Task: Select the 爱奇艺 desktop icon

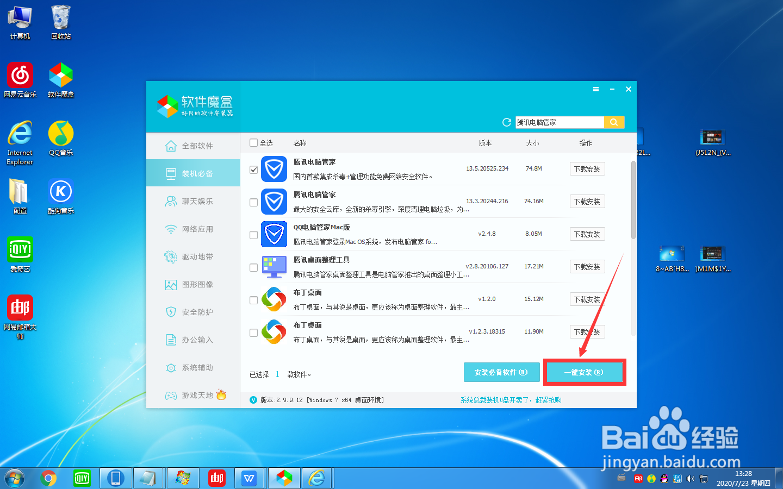Action: (x=20, y=254)
